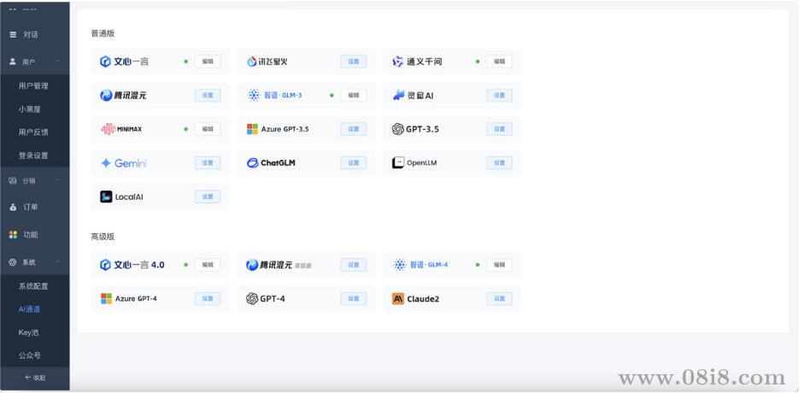Click the 腾讯混元 logo in 普通版 section

point(106,96)
